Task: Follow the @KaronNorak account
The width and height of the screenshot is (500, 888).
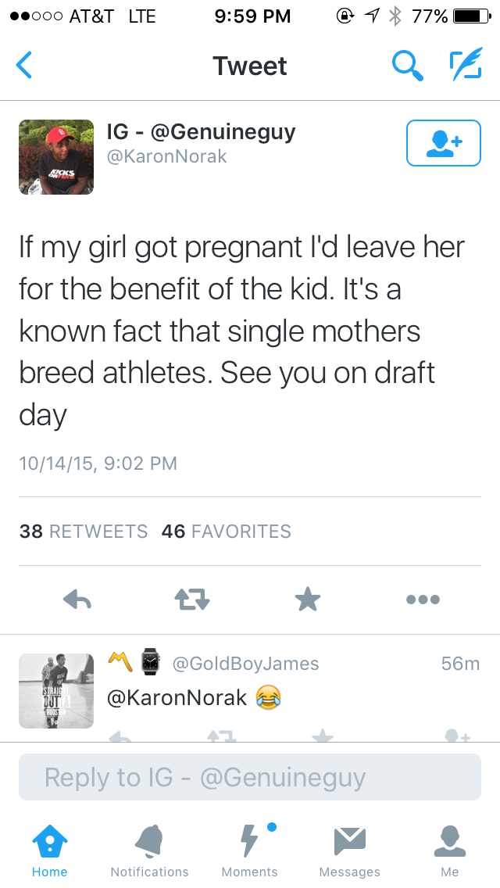Action: click(443, 143)
